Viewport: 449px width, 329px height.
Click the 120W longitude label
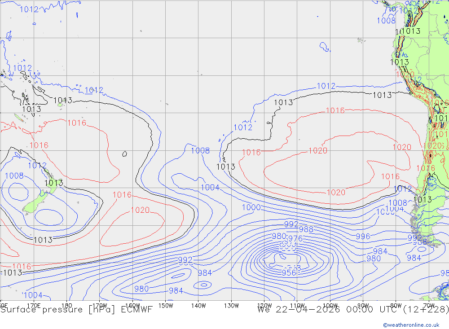point(264,306)
